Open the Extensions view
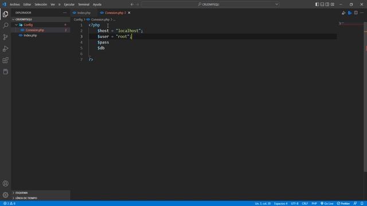Image resolution: width=367 pixels, height=206 pixels. pos(5,60)
